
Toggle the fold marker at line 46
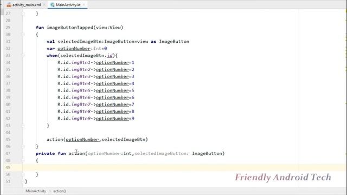coord(23,146)
